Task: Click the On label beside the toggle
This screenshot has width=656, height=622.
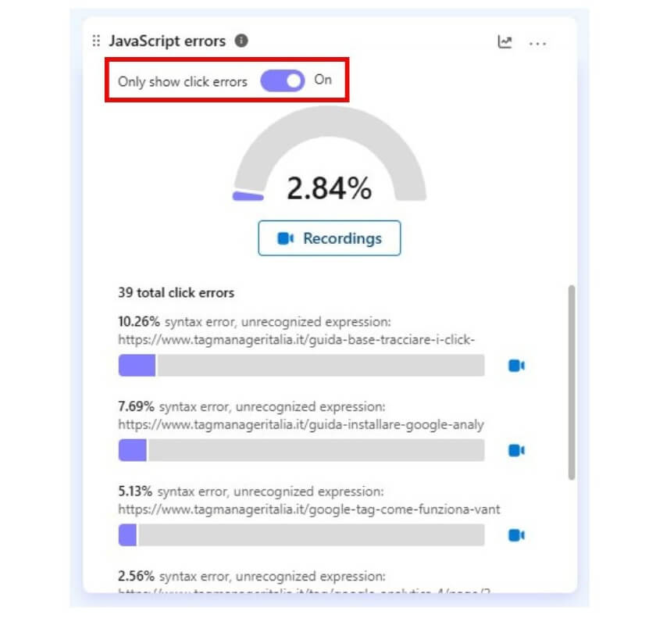Action: [x=324, y=80]
